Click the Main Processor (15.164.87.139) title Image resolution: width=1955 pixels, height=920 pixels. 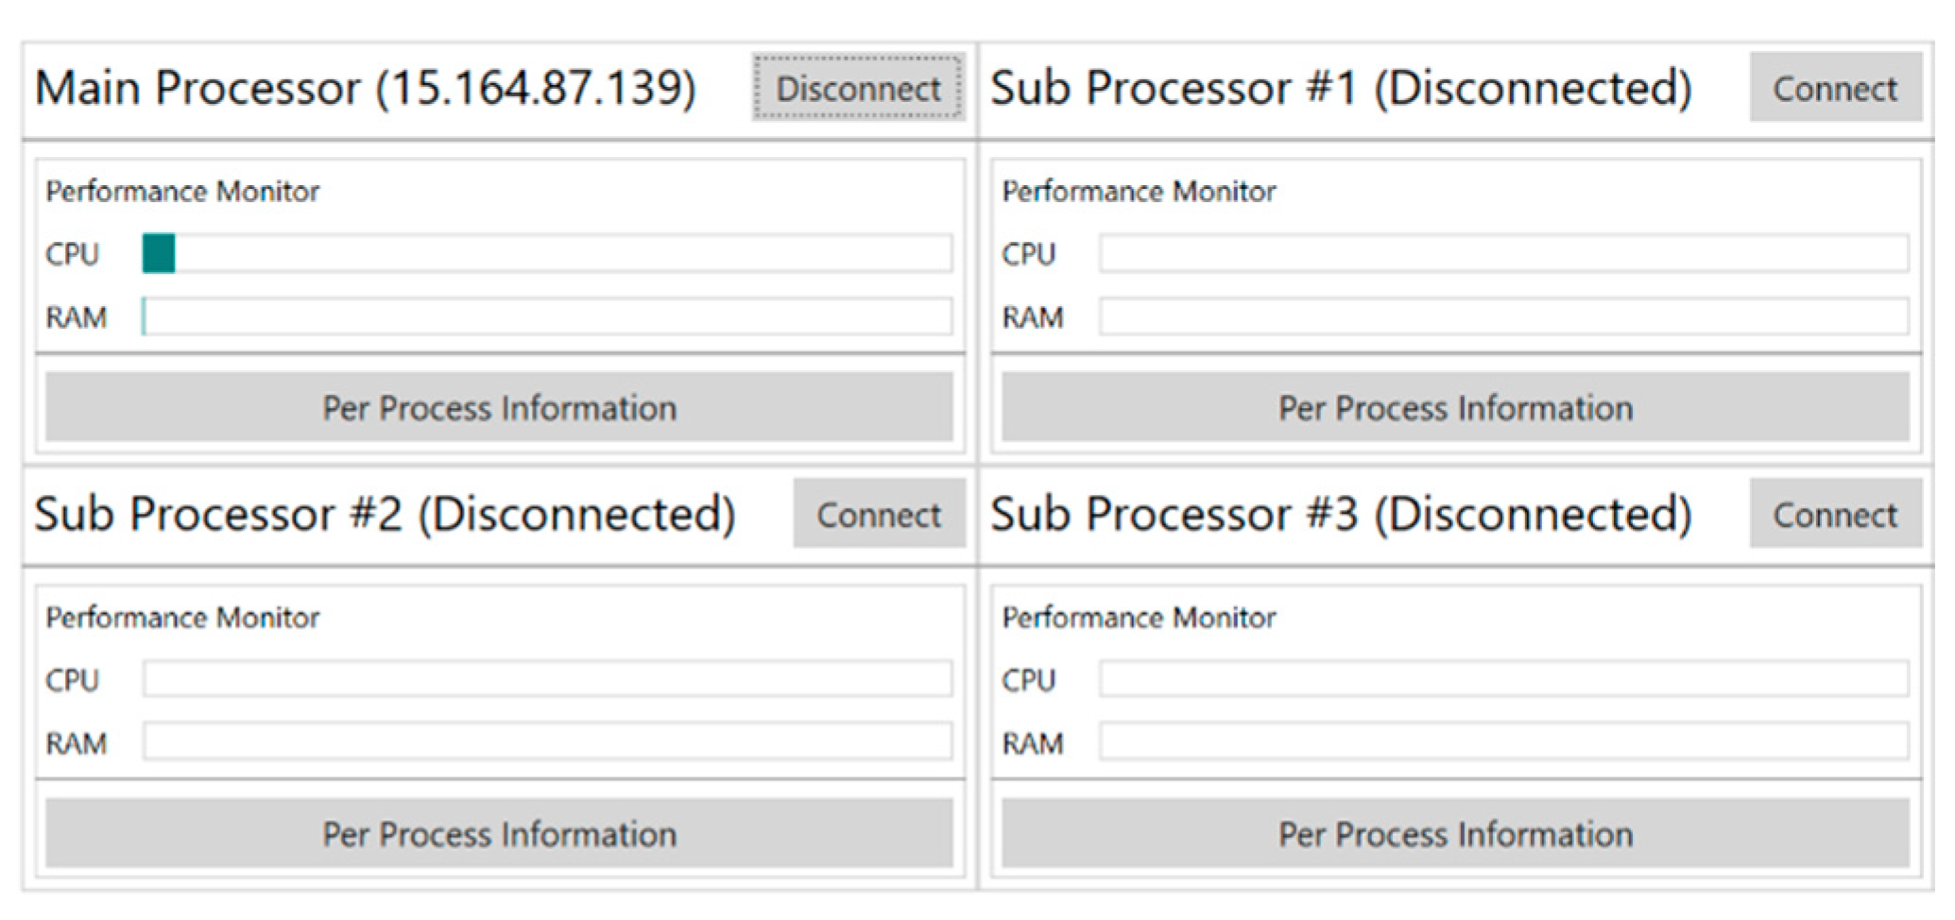click(x=366, y=88)
